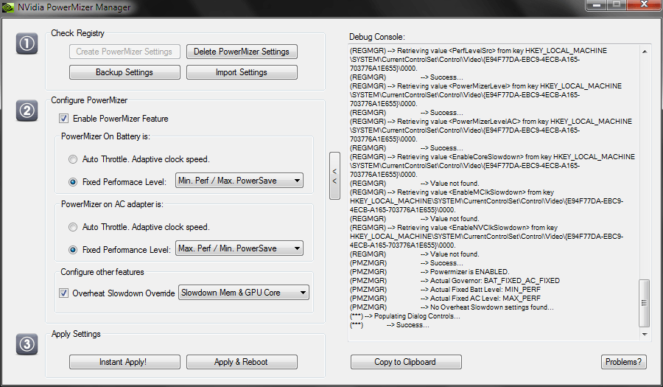This screenshot has width=663, height=387.
Task: Select Auto Throttle radio under On Battery
Action: coord(73,159)
